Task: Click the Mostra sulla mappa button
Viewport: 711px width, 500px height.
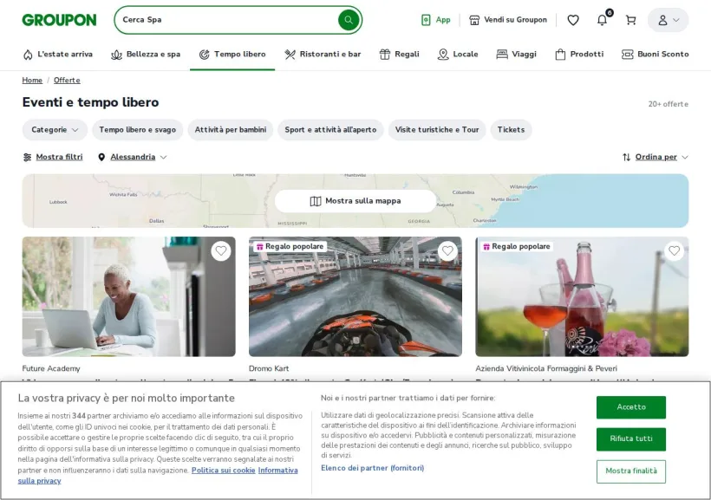Action: 355,201
